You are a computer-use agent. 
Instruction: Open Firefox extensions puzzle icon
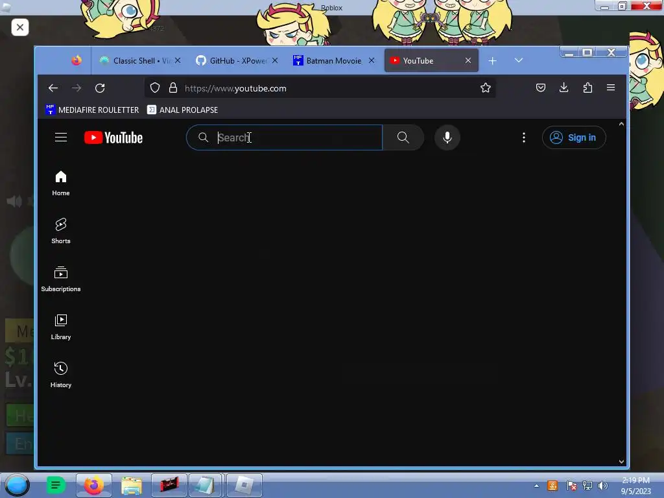click(x=587, y=88)
